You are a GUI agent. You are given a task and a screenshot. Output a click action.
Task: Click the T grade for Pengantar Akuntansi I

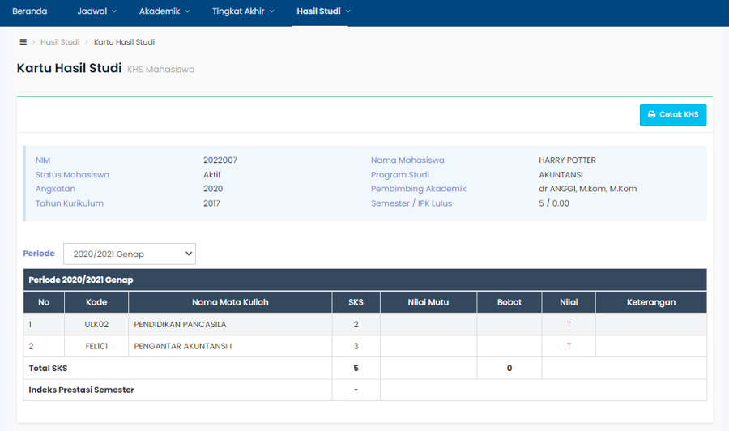(x=569, y=347)
